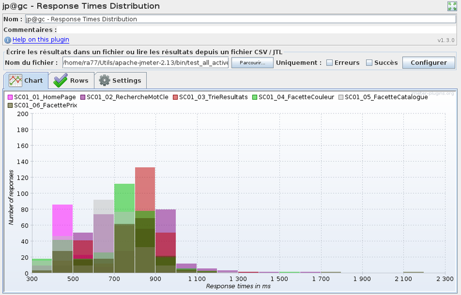Click the gear icon on Settings tab
461x295 pixels.
point(105,80)
